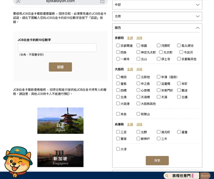Check the 和歌山 checkbox
This screenshot has height=179, width=214.
(x=138, y=114)
